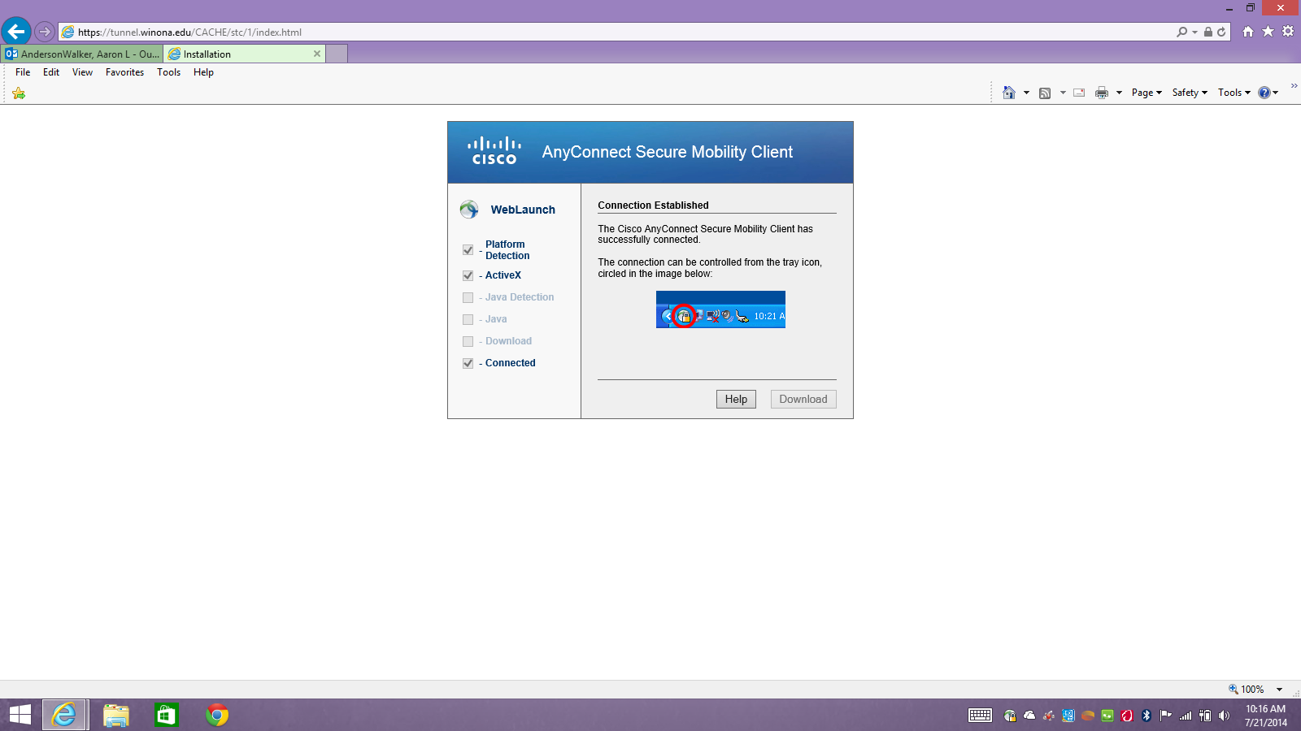Click the Bluetooth icon in the system tray
The width and height of the screenshot is (1301, 731).
(1147, 716)
